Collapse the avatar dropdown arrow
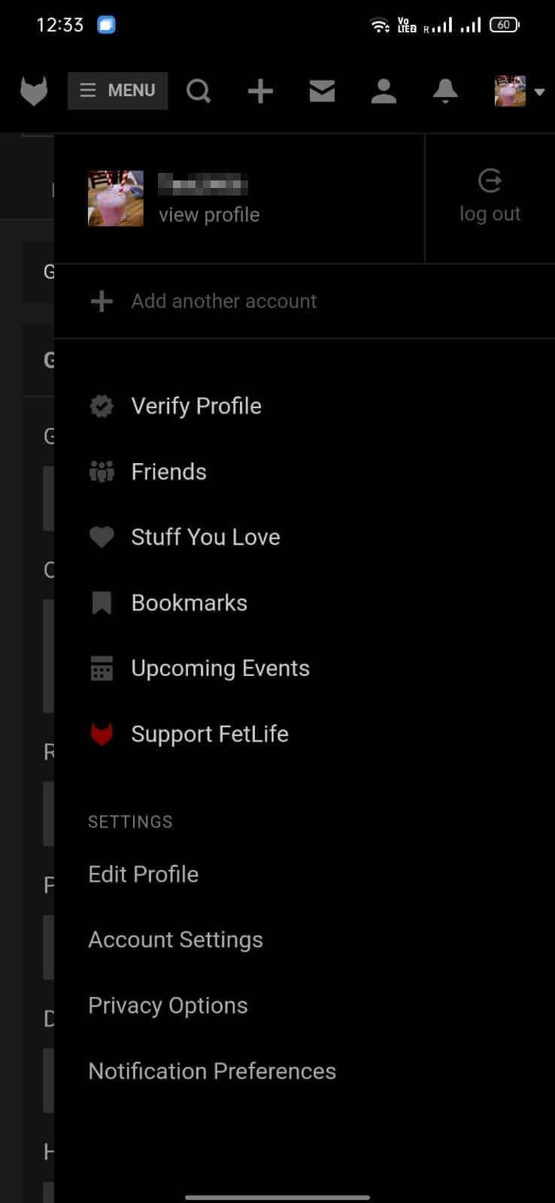This screenshot has height=1203, width=555. pyautogui.click(x=539, y=92)
